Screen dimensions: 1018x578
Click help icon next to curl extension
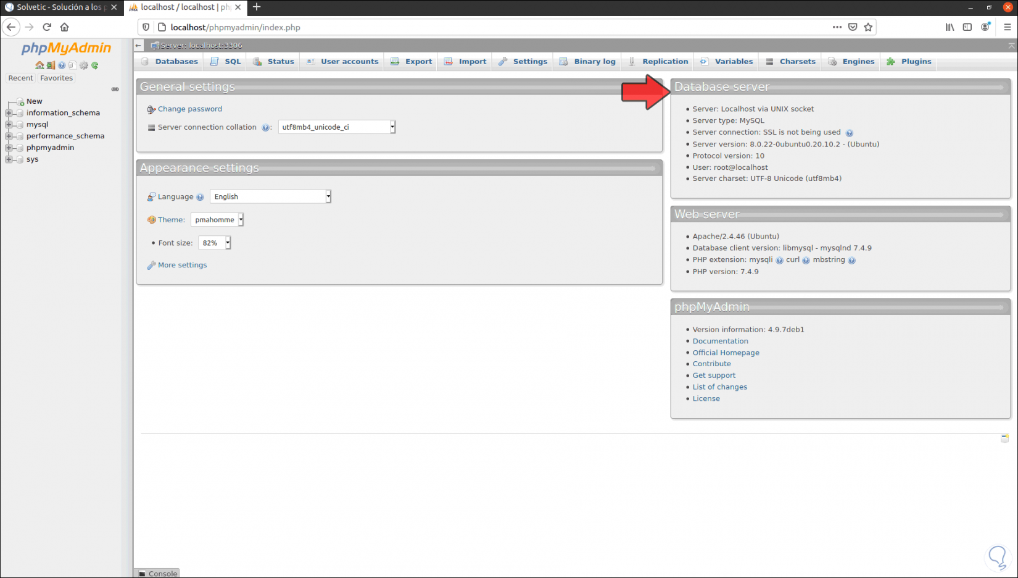(x=806, y=261)
